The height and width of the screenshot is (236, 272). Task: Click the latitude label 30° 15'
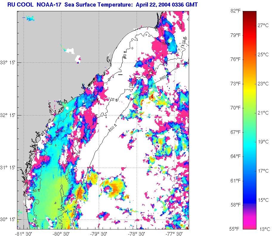click(8, 219)
